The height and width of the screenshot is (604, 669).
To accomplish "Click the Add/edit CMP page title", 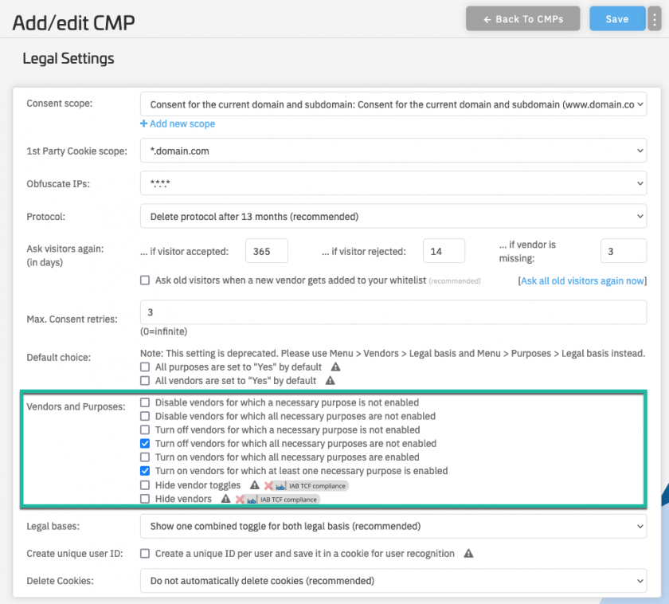I will 73,22.
